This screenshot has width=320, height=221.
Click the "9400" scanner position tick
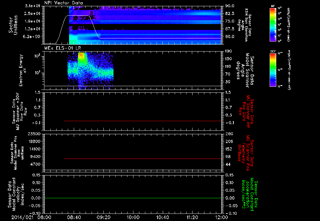pyautogui.click(x=35, y=157)
